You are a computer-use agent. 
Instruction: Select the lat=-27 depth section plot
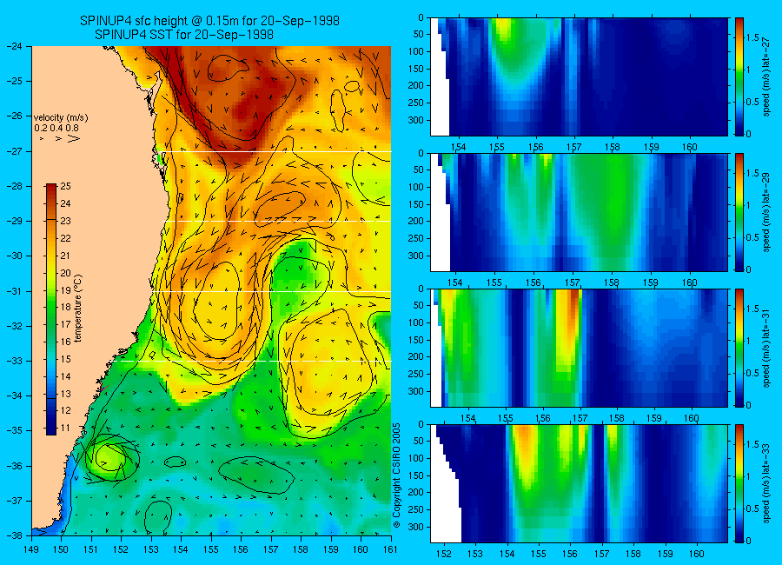579,76
